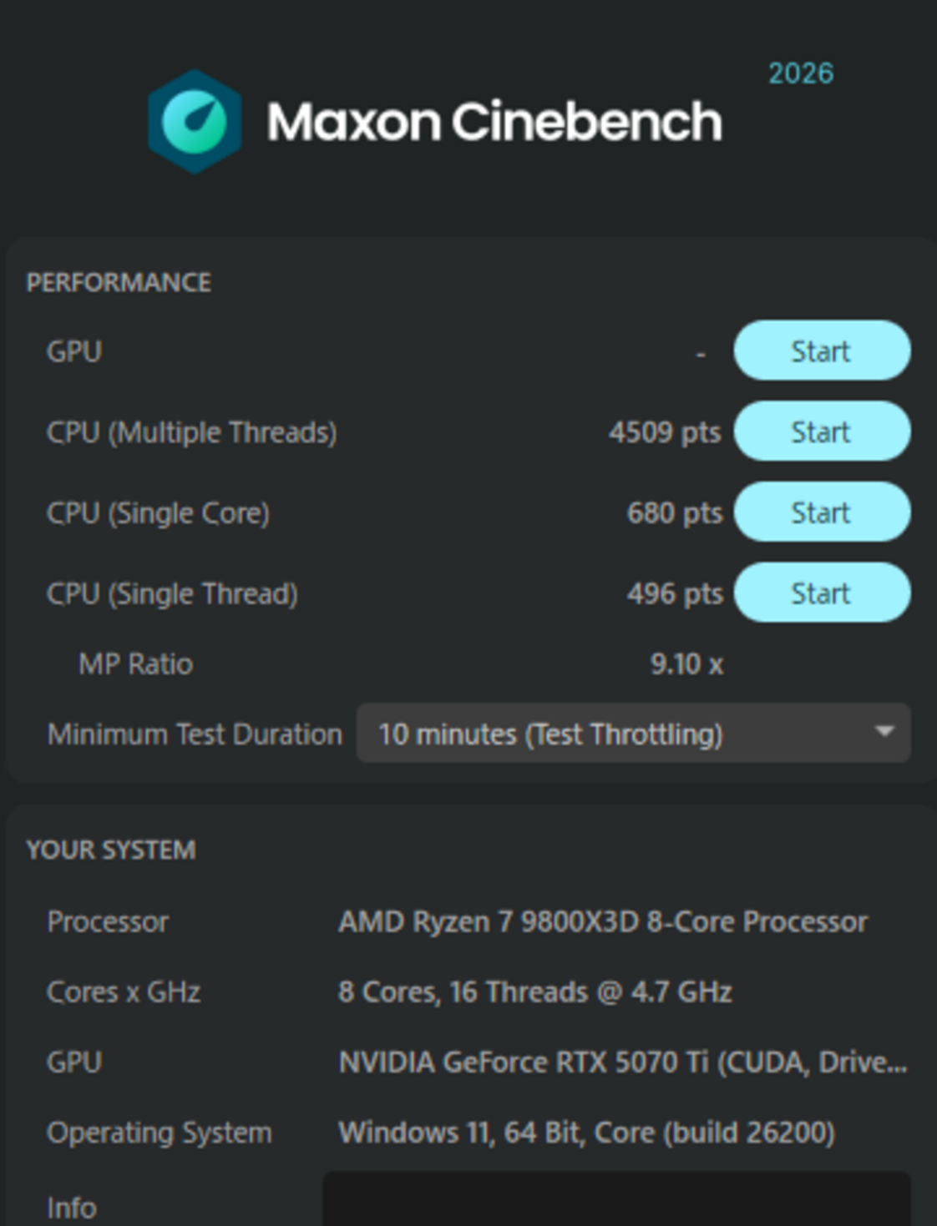937x1226 pixels.
Task: Click the Info text field
Action: 616,1199
